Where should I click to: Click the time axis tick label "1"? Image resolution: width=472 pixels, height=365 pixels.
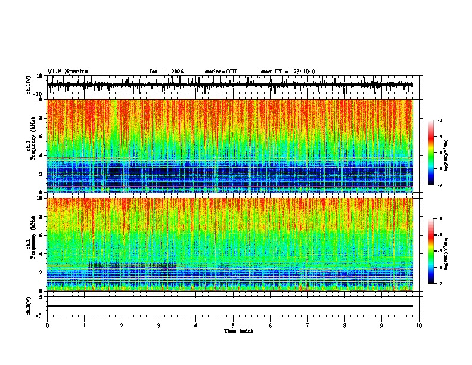coord(84,326)
